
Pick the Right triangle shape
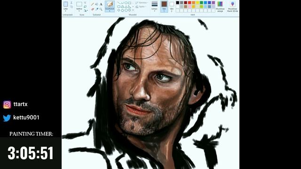tap(130, 7)
